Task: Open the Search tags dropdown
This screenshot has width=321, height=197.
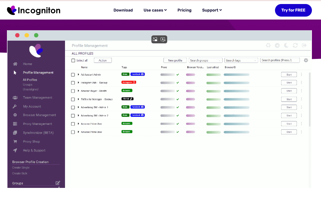Action: coord(241,60)
